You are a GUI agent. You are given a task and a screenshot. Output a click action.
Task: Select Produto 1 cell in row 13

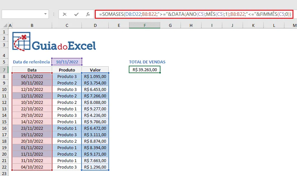click(67, 109)
